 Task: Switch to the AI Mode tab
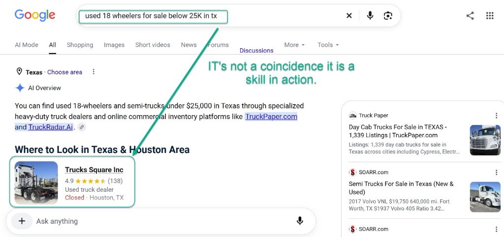[27, 45]
